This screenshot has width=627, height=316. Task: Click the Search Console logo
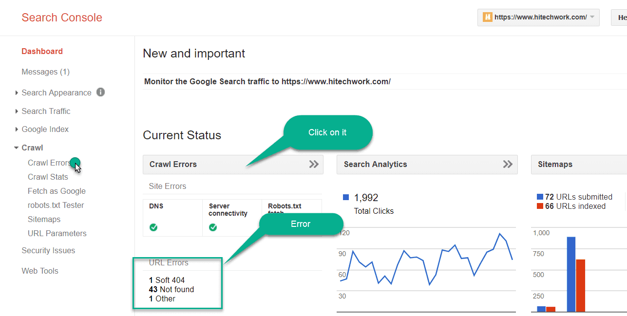62,18
